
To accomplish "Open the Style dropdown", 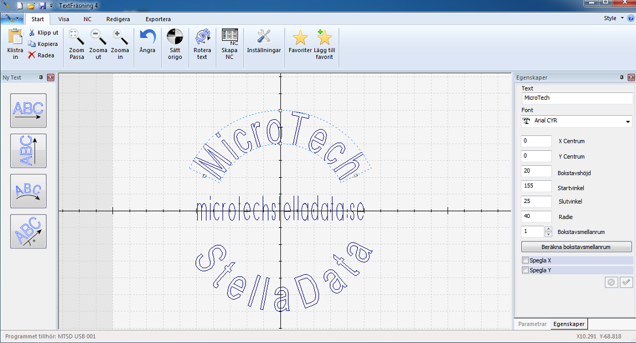I will point(613,18).
